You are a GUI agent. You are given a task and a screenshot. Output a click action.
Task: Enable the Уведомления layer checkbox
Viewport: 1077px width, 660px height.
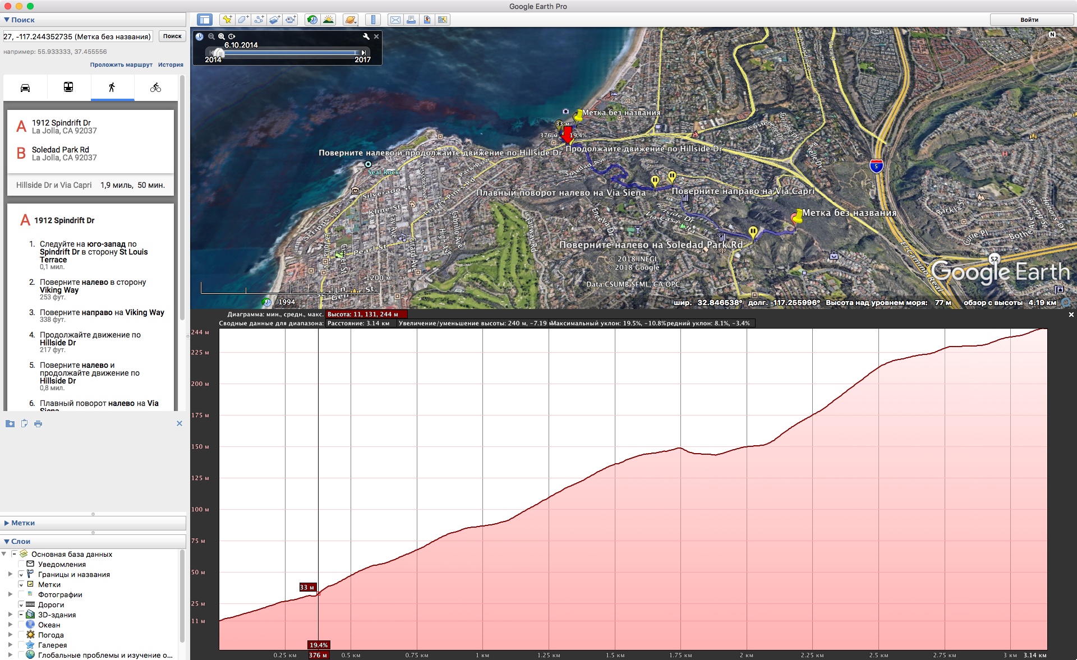coord(21,564)
